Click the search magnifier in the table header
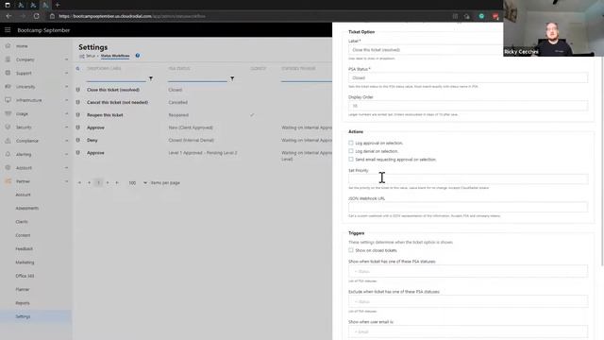 click(x=77, y=69)
